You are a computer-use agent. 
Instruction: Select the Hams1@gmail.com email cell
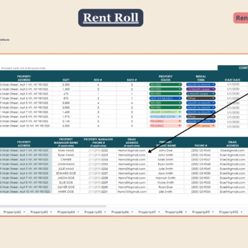pyautogui.click(x=132, y=151)
